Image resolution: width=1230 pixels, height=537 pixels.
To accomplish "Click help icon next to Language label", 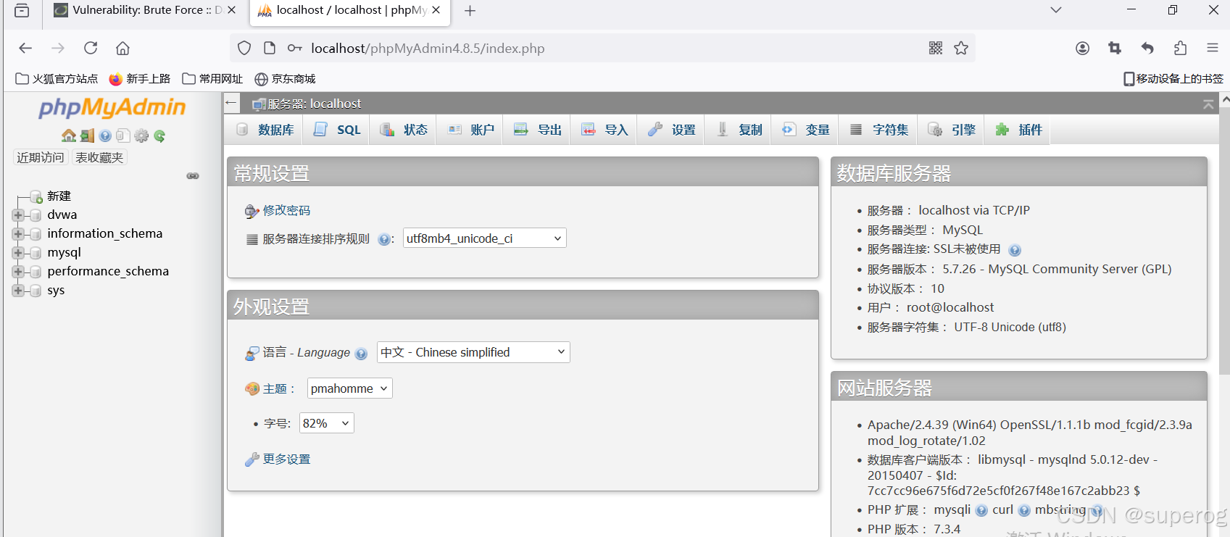I will 361,354.
